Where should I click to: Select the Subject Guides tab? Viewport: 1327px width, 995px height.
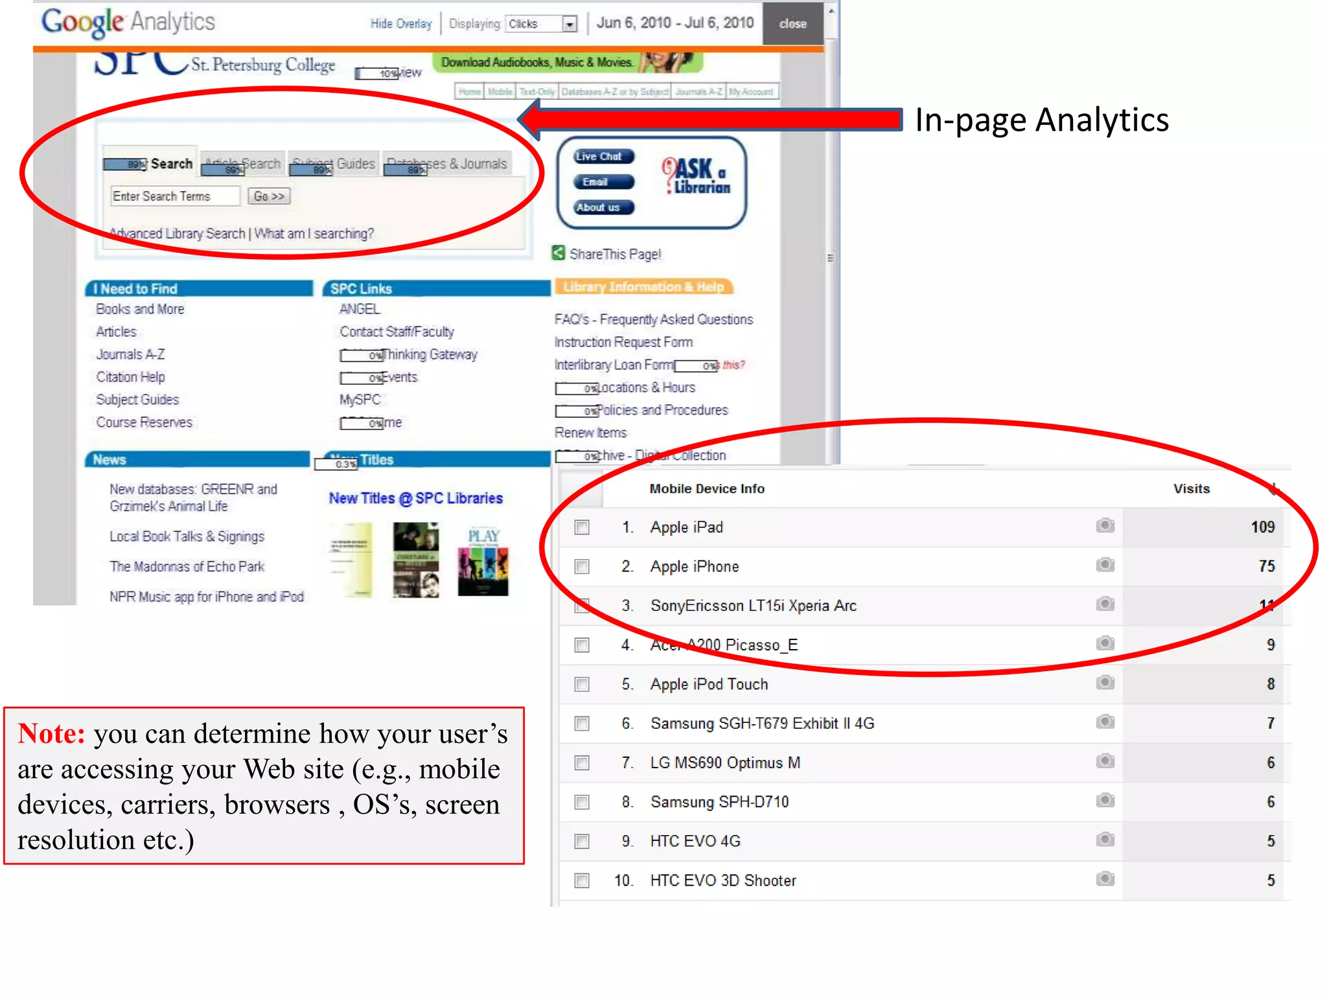333,164
